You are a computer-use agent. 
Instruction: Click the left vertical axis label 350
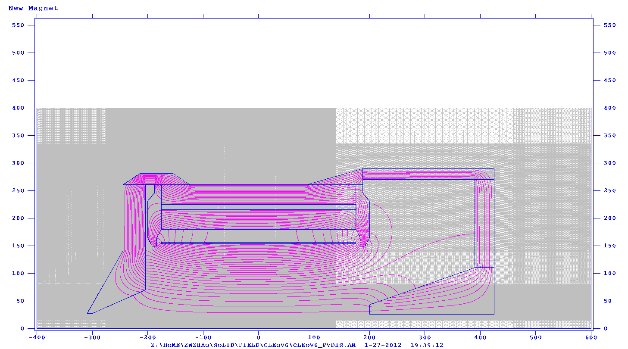click(x=19, y=135)
